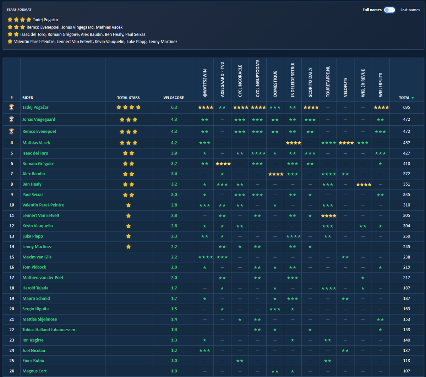Open rider Mauro Schmid
Image resolution: width=426 pixels, height=377 pixels.
point(36,298)
